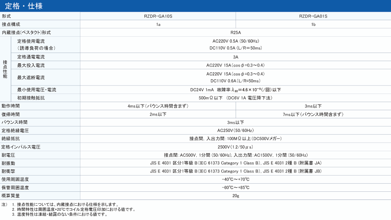Click the バウンス時間 3ms以下 value
391x220 pixels.
[236, 123]
